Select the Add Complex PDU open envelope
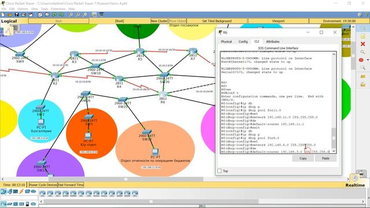Screen dimensions: 370x208 (x=363, y=84)
